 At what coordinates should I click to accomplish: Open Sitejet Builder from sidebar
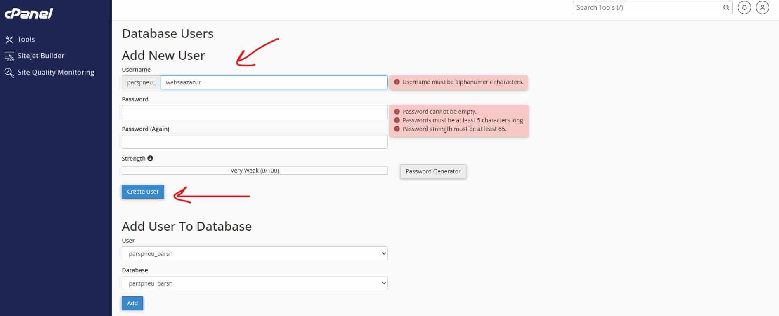point(41,56)
